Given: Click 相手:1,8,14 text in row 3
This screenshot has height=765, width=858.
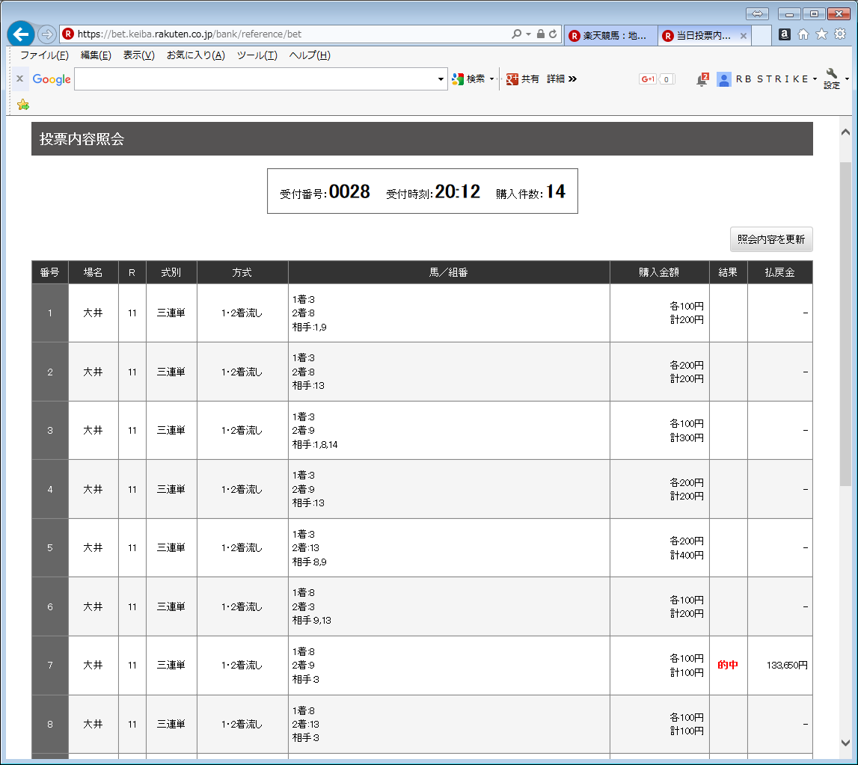Looking at the screenshot, I should tap(315, 445).
